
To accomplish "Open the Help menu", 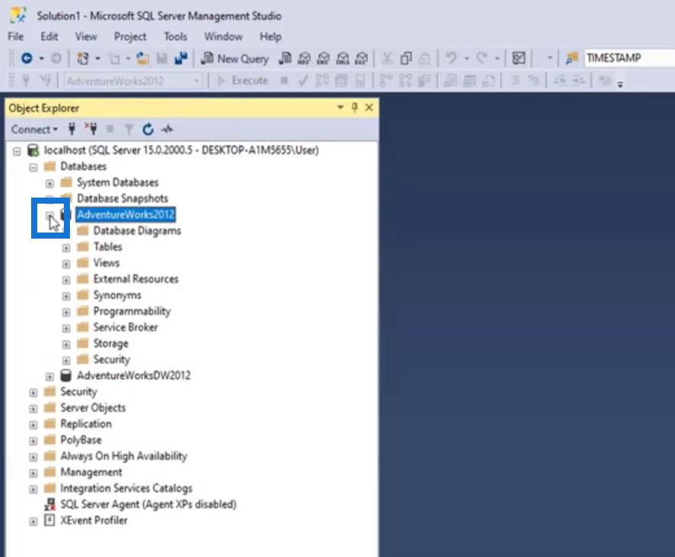I will point(271,36).
